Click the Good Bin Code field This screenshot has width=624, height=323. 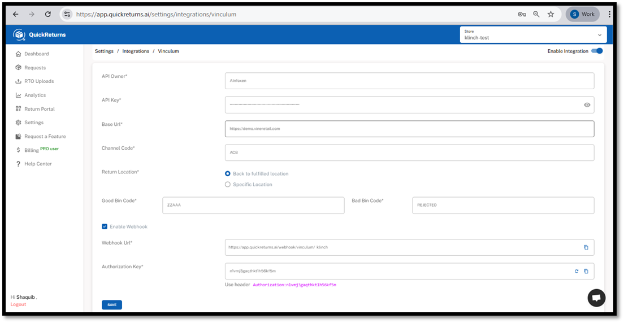(x=253, y=205)
